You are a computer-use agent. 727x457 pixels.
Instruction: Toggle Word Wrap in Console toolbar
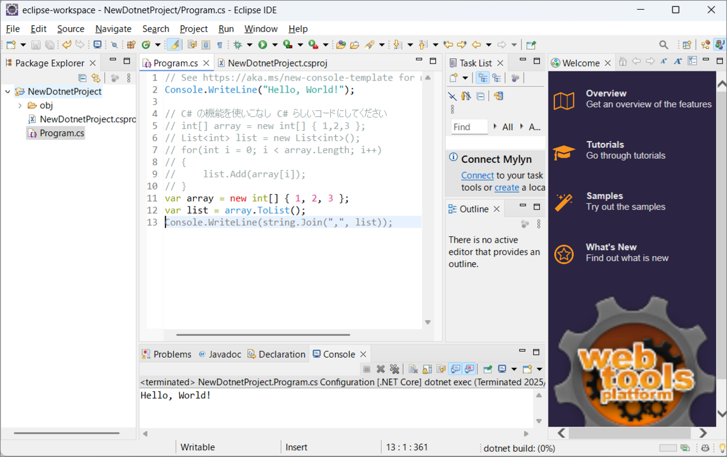click(441, 369)
